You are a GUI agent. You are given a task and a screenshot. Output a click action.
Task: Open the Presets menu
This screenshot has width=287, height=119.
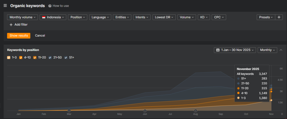pyautogui.click(x=265, y=17)
